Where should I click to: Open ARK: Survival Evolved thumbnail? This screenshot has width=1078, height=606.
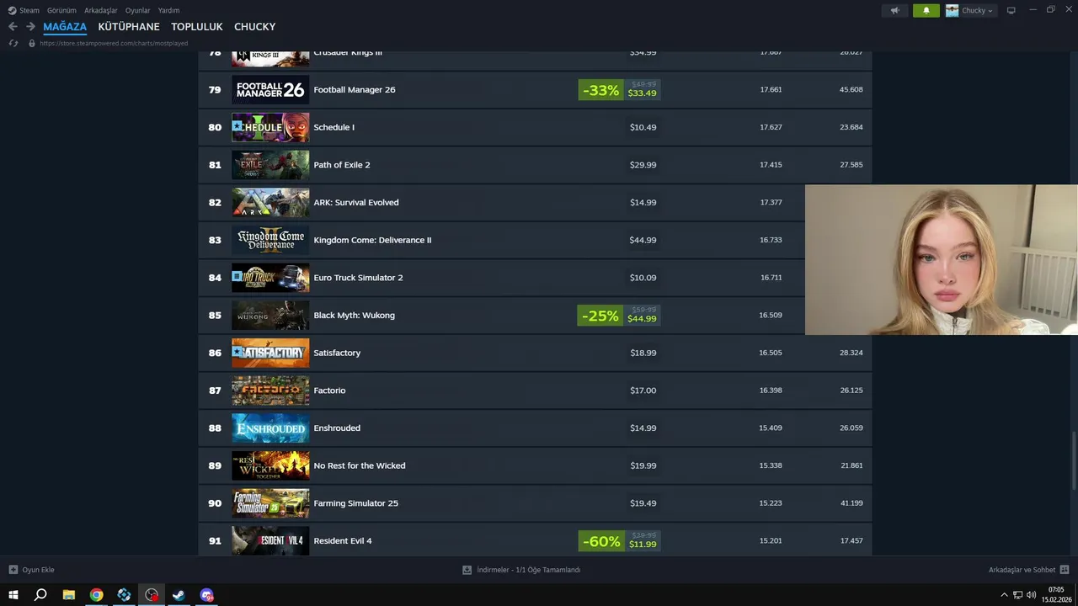(x=270, y=202)
